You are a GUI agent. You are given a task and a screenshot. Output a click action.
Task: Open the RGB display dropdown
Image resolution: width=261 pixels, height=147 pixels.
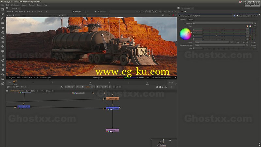click(29, 11)
